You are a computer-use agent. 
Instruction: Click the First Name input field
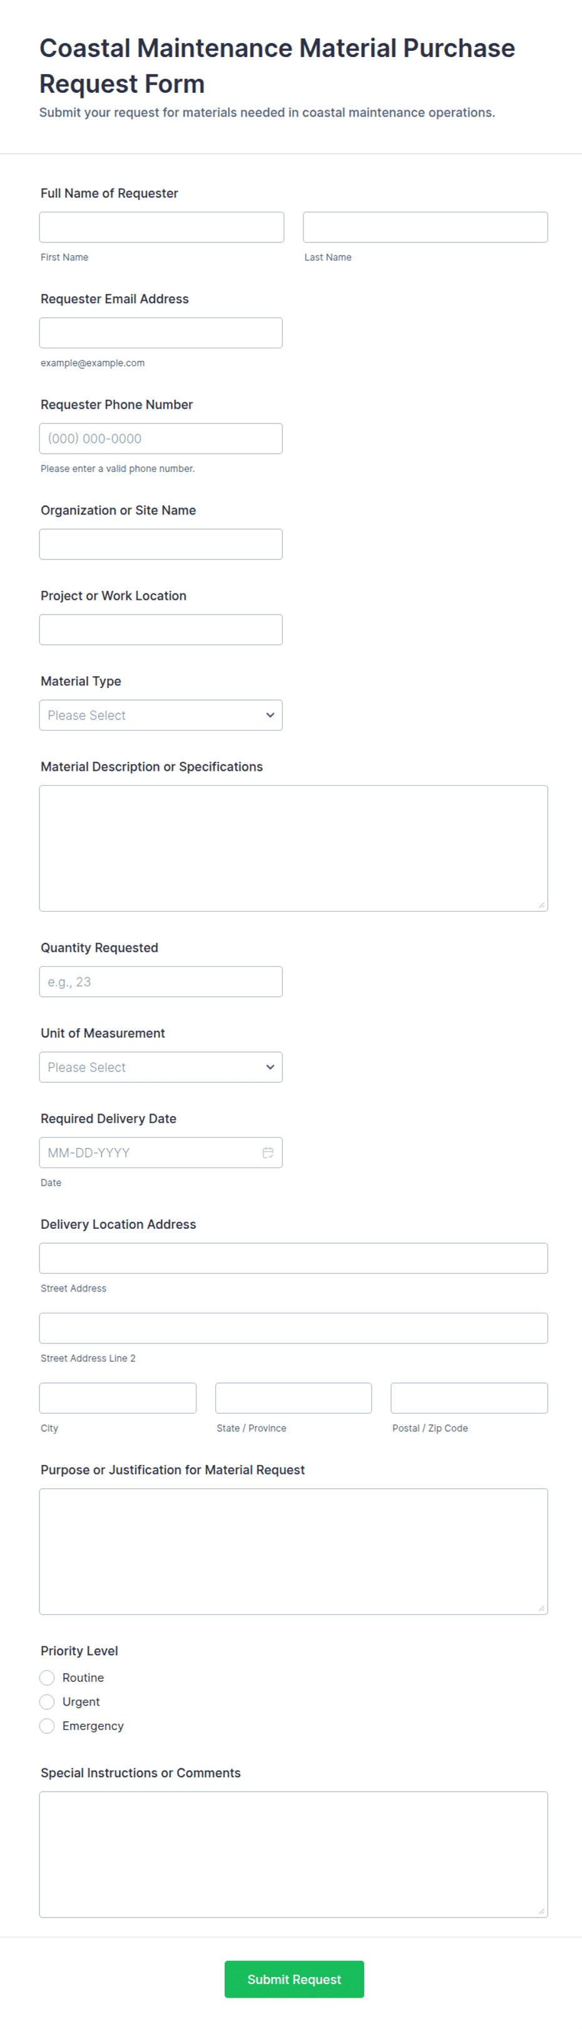(161, 227)
